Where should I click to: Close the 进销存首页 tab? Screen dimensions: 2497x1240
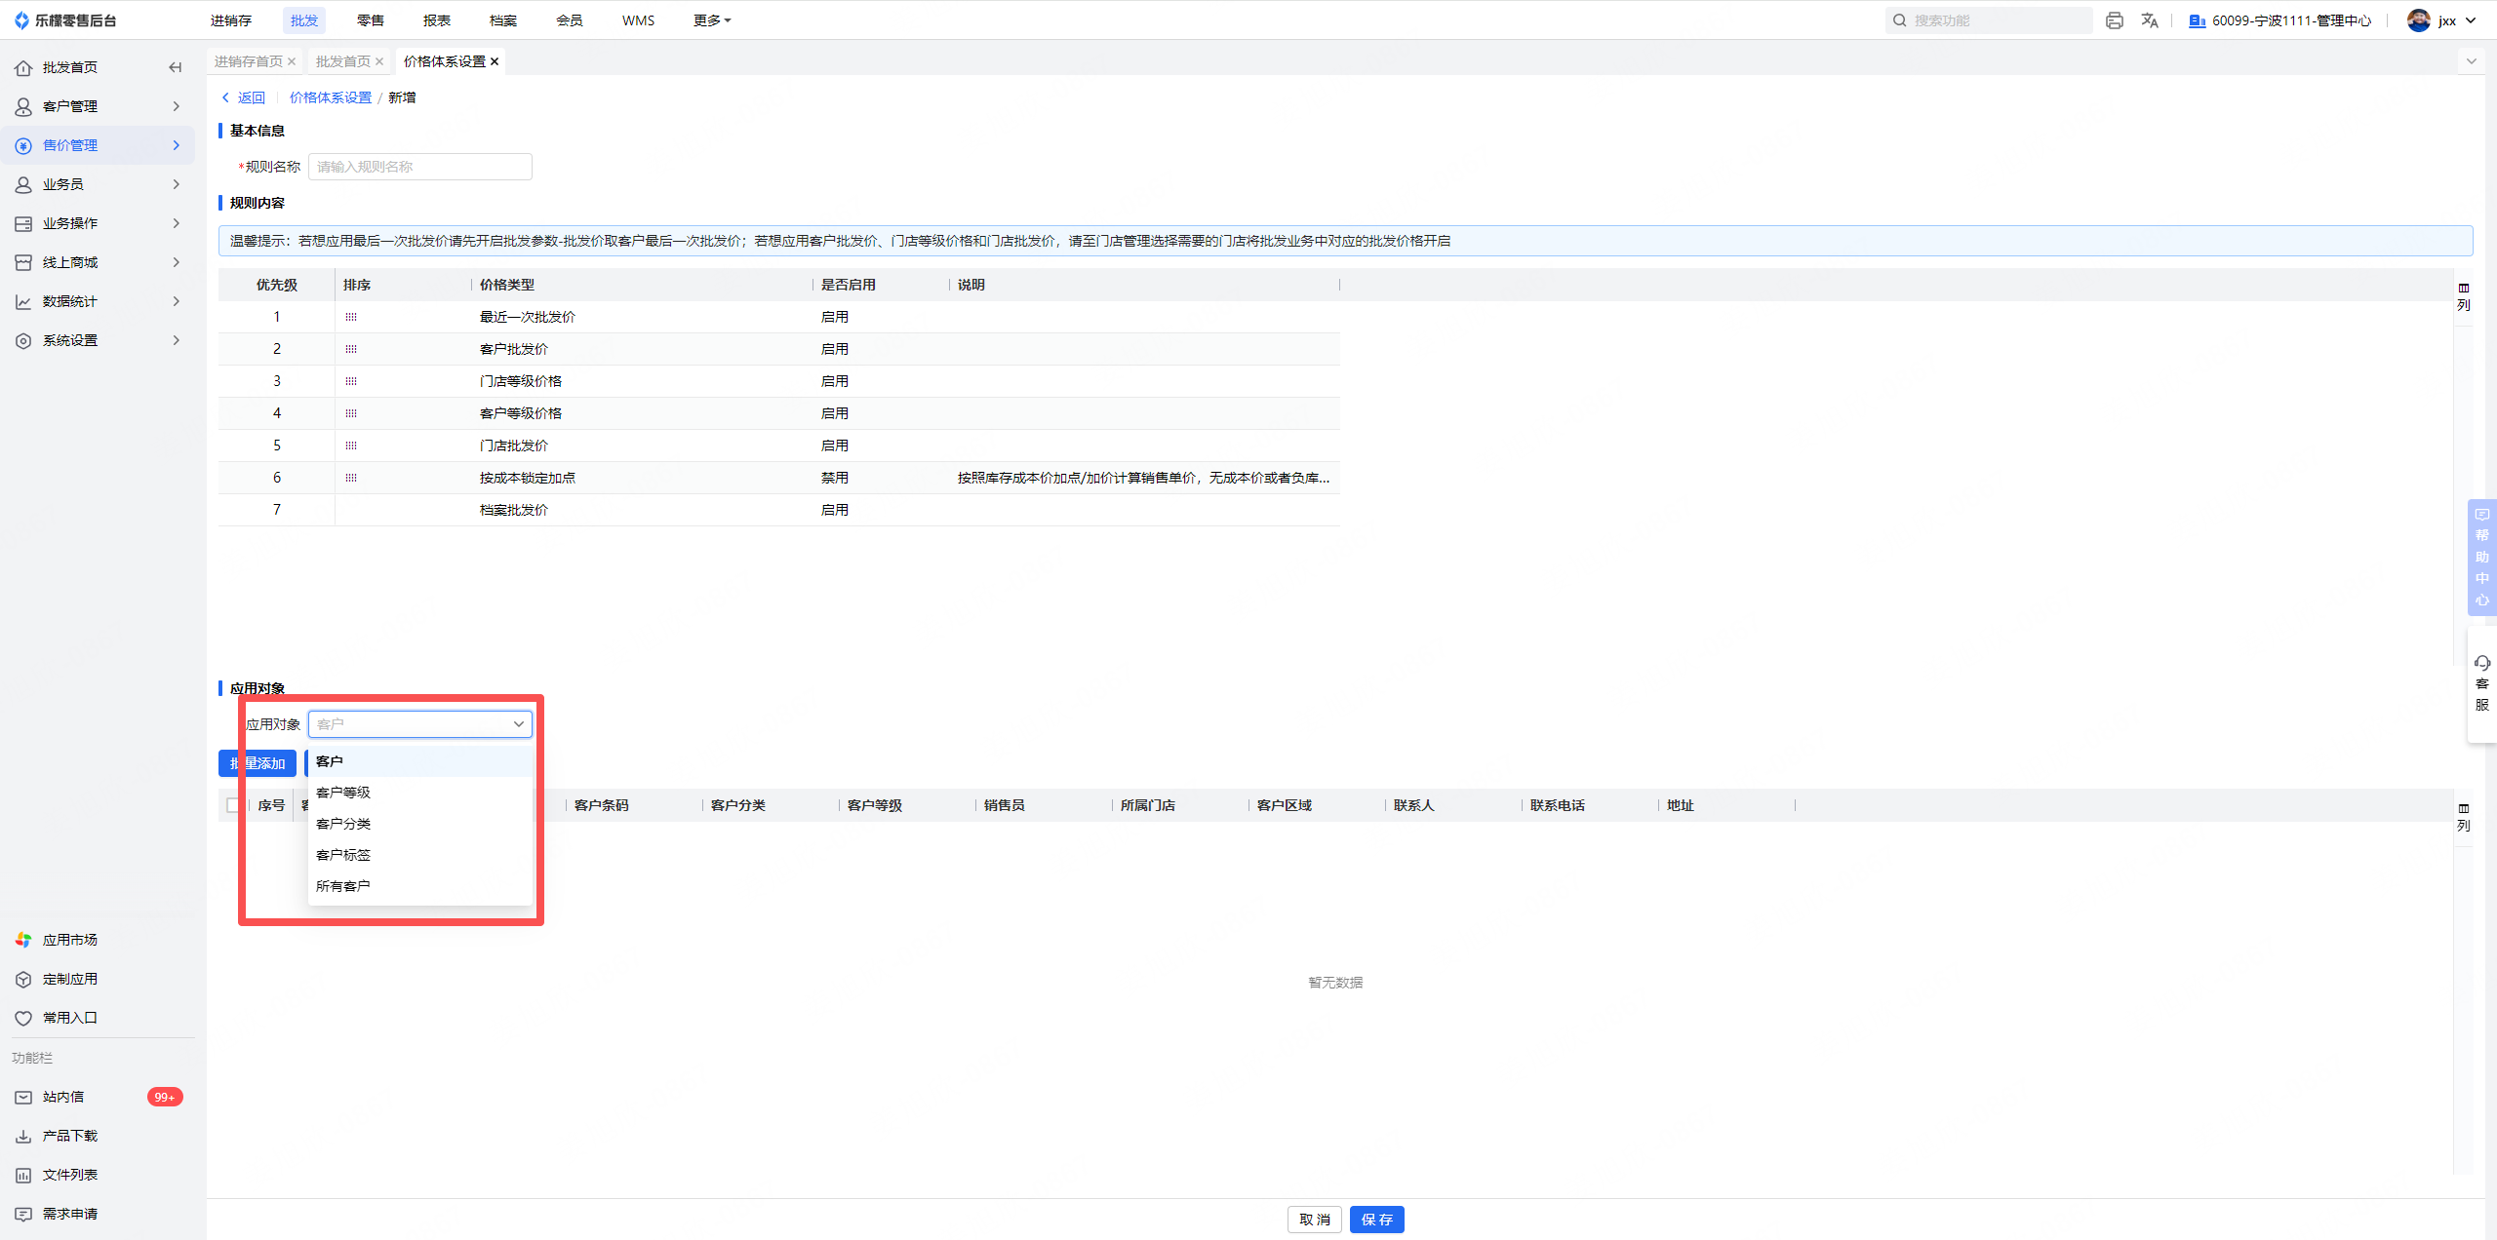click(x=292, y=61)
